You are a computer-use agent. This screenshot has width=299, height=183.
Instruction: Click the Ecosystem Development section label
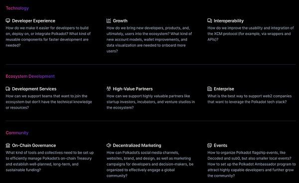(x=30, y=76)
